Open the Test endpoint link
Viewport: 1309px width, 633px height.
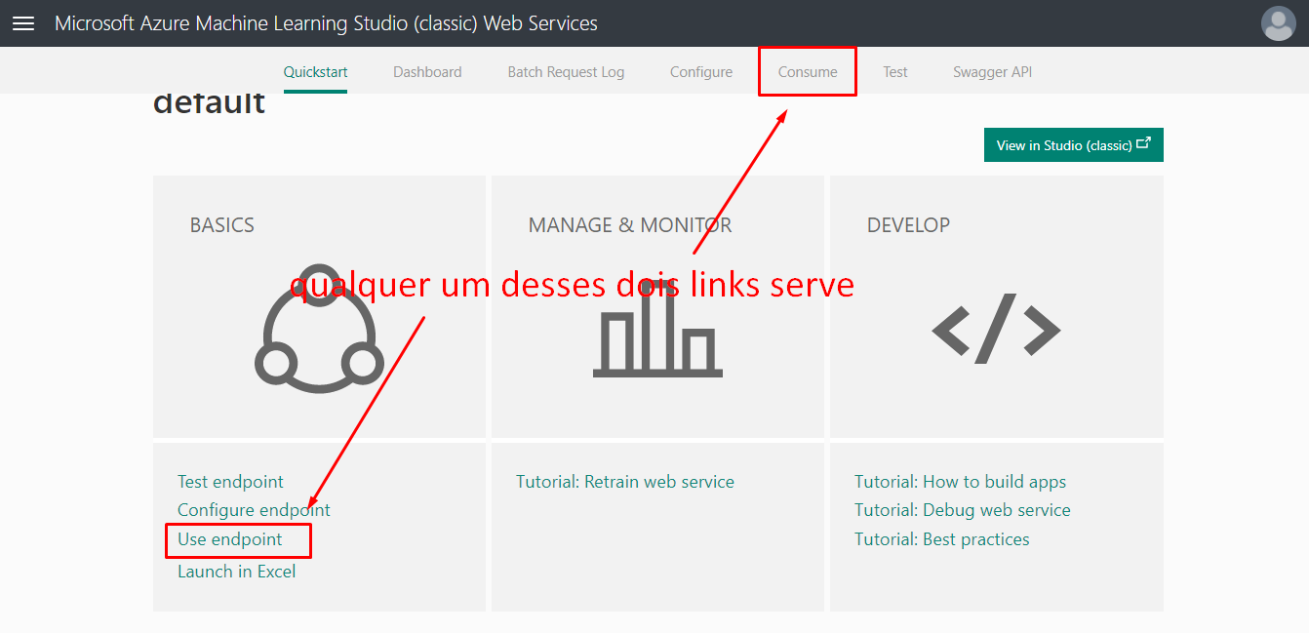pyautogui.click(x=230, y=482)
